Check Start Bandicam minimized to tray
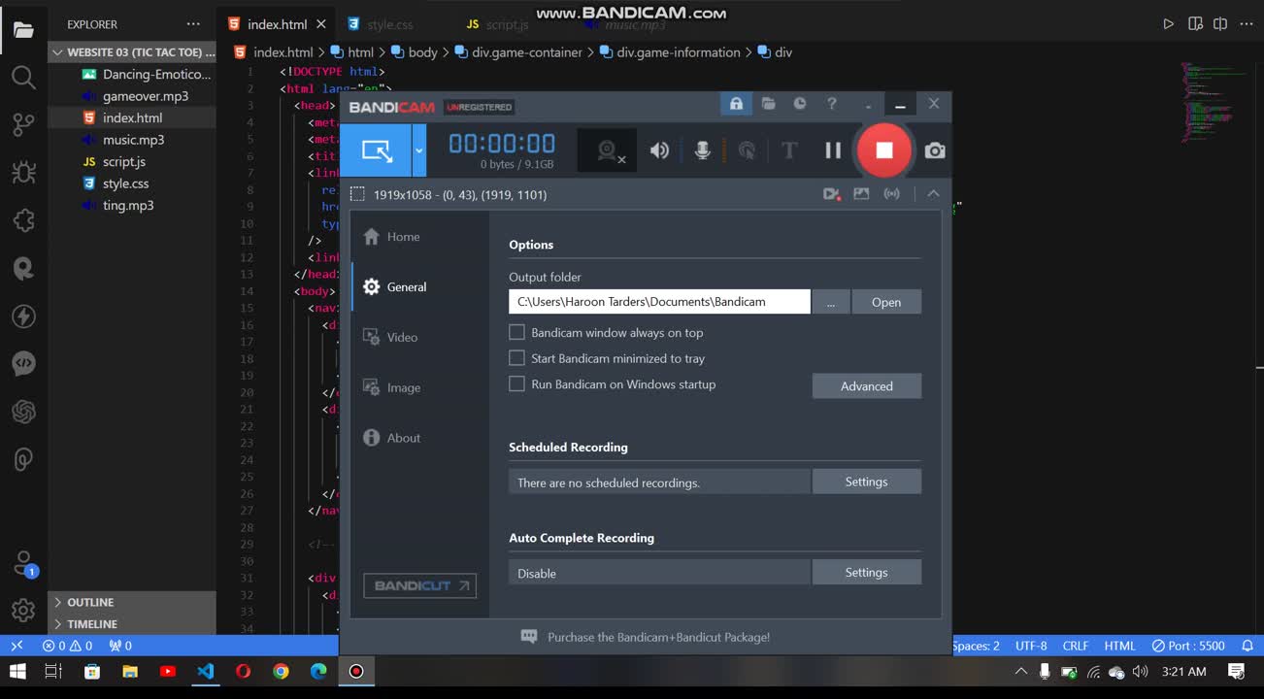Viewport: 1264px width, 699px height. tap(517, 358)
